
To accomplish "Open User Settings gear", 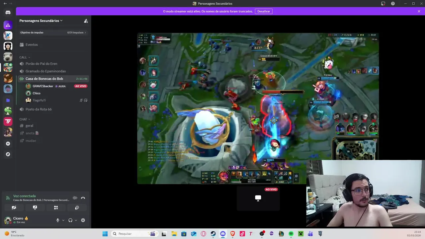I will pyautogui.click(x=83, y=220).
